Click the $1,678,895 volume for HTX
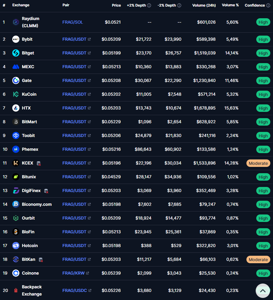Image resolution: width=273 pixels, height=300 pixels. (205, 108)
